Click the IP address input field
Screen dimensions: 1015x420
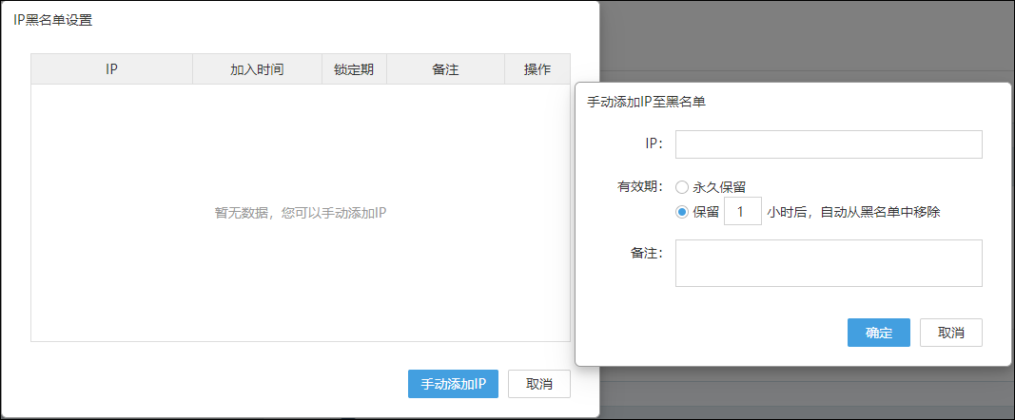tap(828, 144)
